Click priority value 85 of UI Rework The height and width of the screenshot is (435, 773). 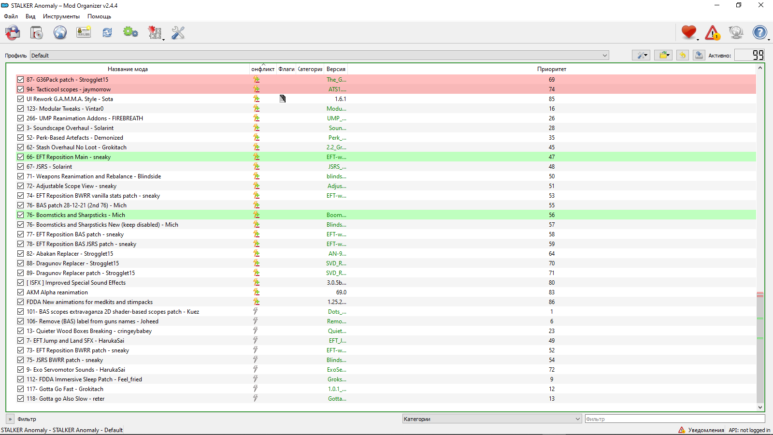pos(551,99)
